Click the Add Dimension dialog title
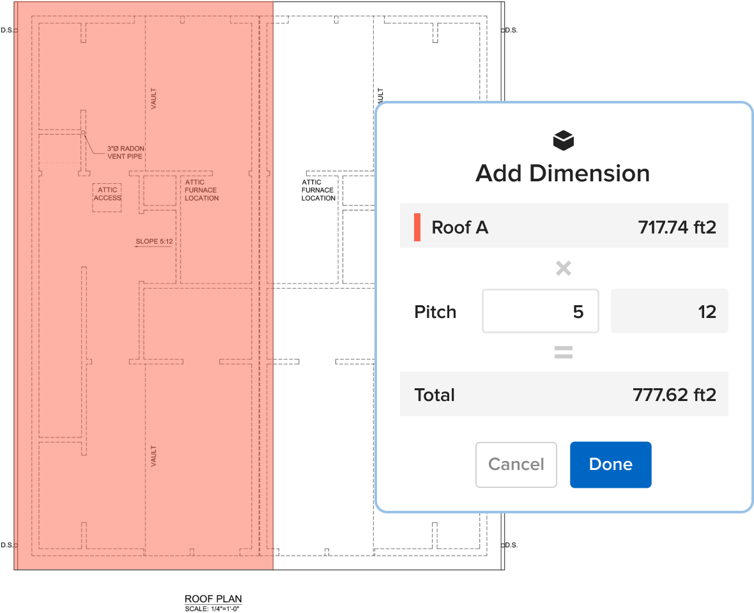This screenshot has width=754, height=613. pos(563,173)
